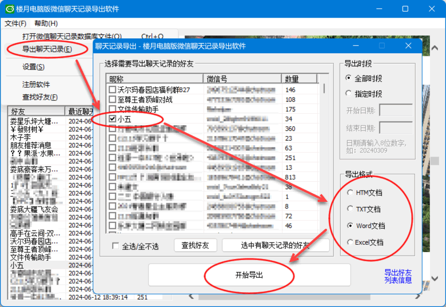Image resolution: width=446 pixels, height=307 pixels.
Task: Check the 文件传输助手 checkbox in export list
Action: (112, 109)
